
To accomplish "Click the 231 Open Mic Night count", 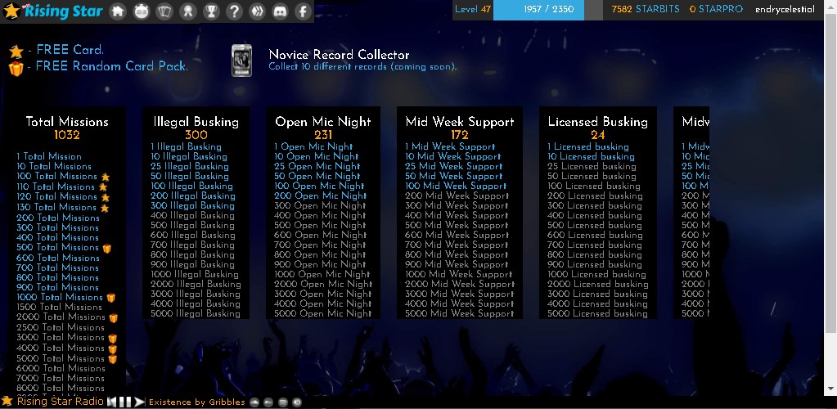I will coord(323,135).
